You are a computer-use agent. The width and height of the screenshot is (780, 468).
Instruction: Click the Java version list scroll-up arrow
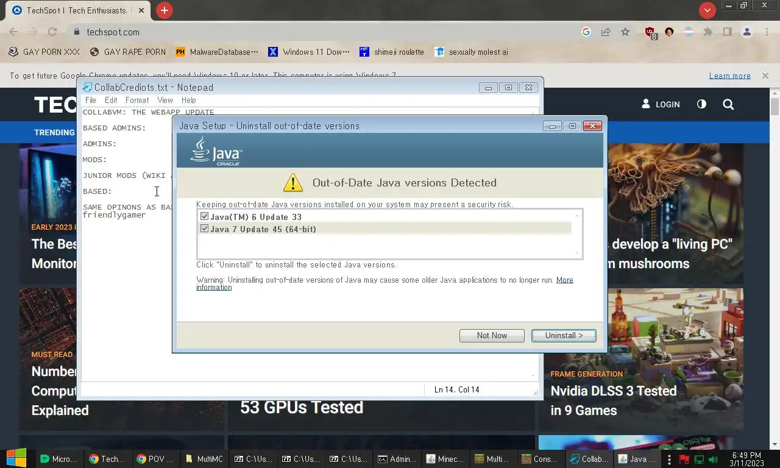(x=576, y=215)
